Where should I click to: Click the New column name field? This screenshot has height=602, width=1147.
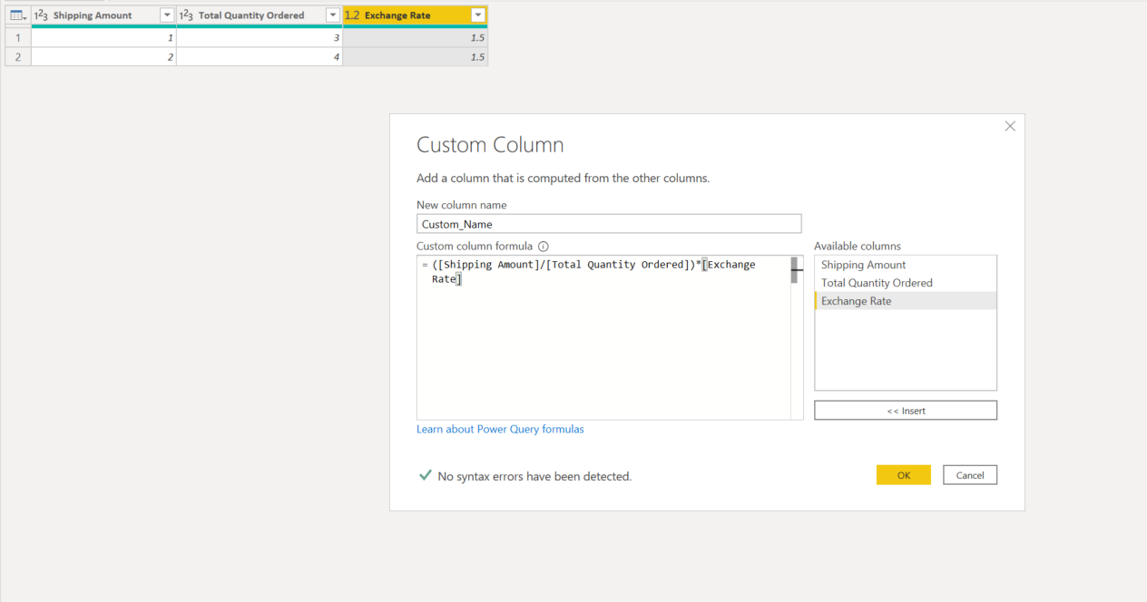pyautogui.click(x=609, y=224)
